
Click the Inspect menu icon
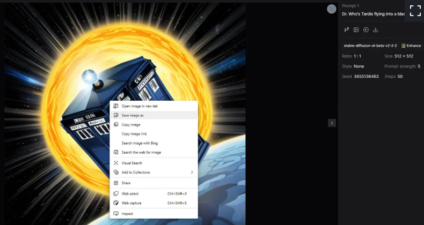[116, 214]
